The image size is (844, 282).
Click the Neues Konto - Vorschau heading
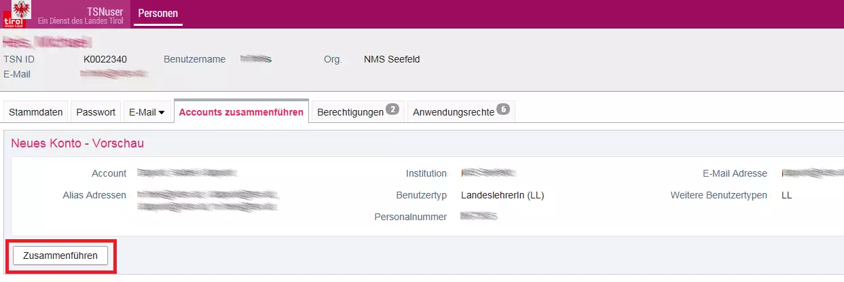pyautogui.click(x=77, y=143)
